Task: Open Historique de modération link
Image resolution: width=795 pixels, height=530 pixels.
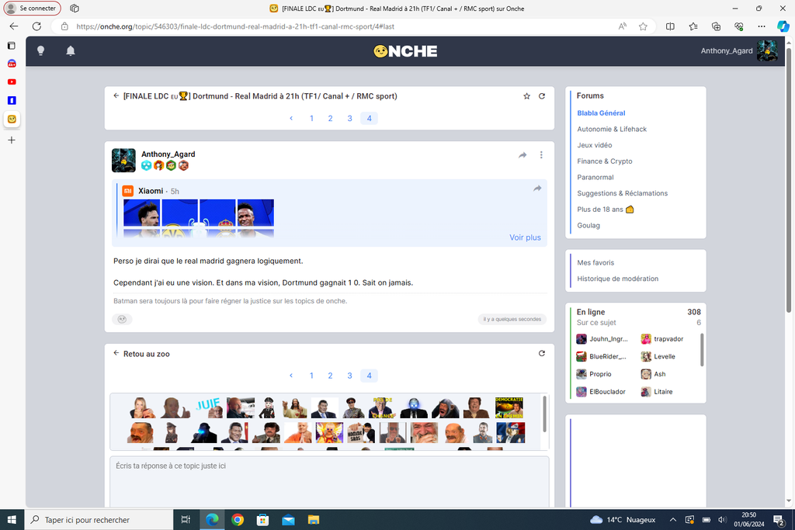Action: point(617,279)
